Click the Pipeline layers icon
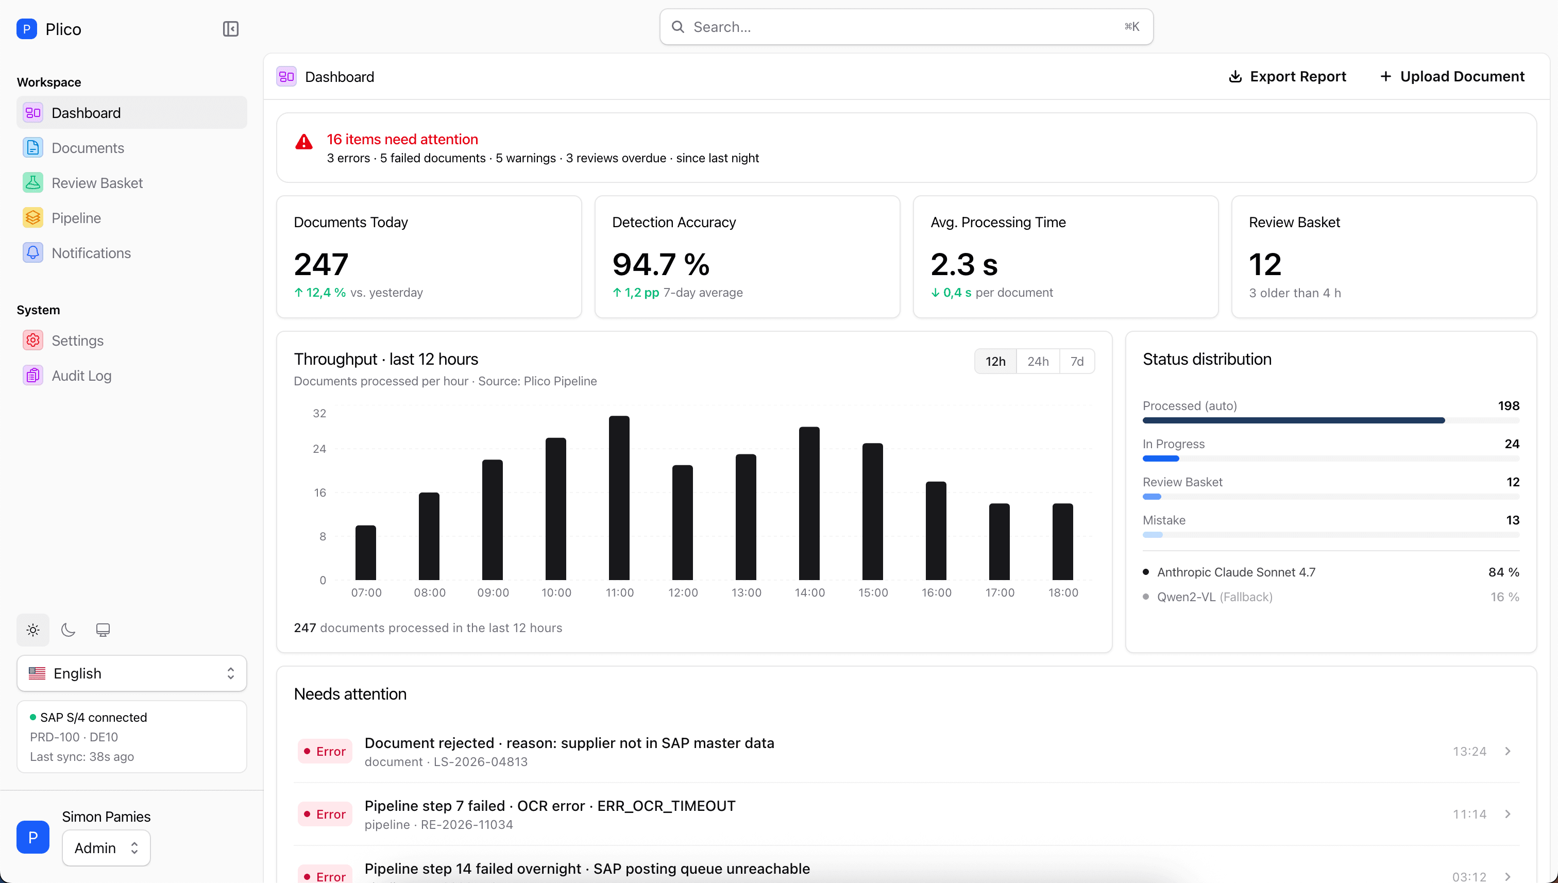 (x=33, y=218)
